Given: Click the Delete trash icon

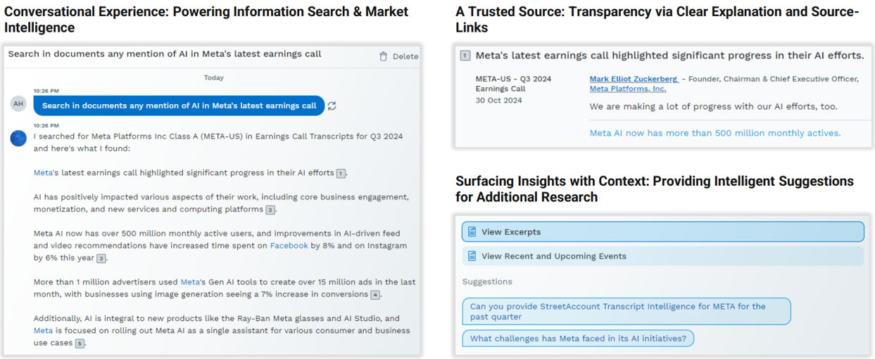Looking at the screenshot, I should 383,56.
